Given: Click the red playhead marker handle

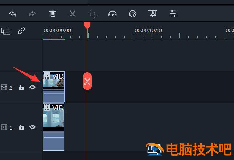Looking at the screenshot, I should click(87, 26).
